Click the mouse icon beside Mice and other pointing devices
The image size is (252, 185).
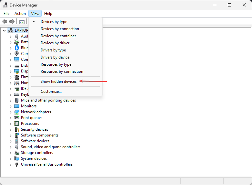click(x=17, y=100)
